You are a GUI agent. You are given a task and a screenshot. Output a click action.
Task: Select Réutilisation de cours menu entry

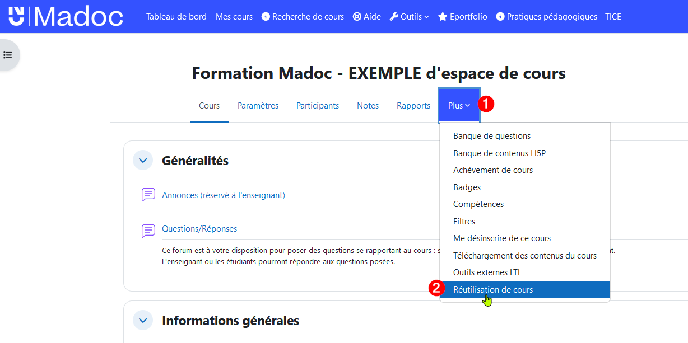pyautogui.click(x=493, y=290)
